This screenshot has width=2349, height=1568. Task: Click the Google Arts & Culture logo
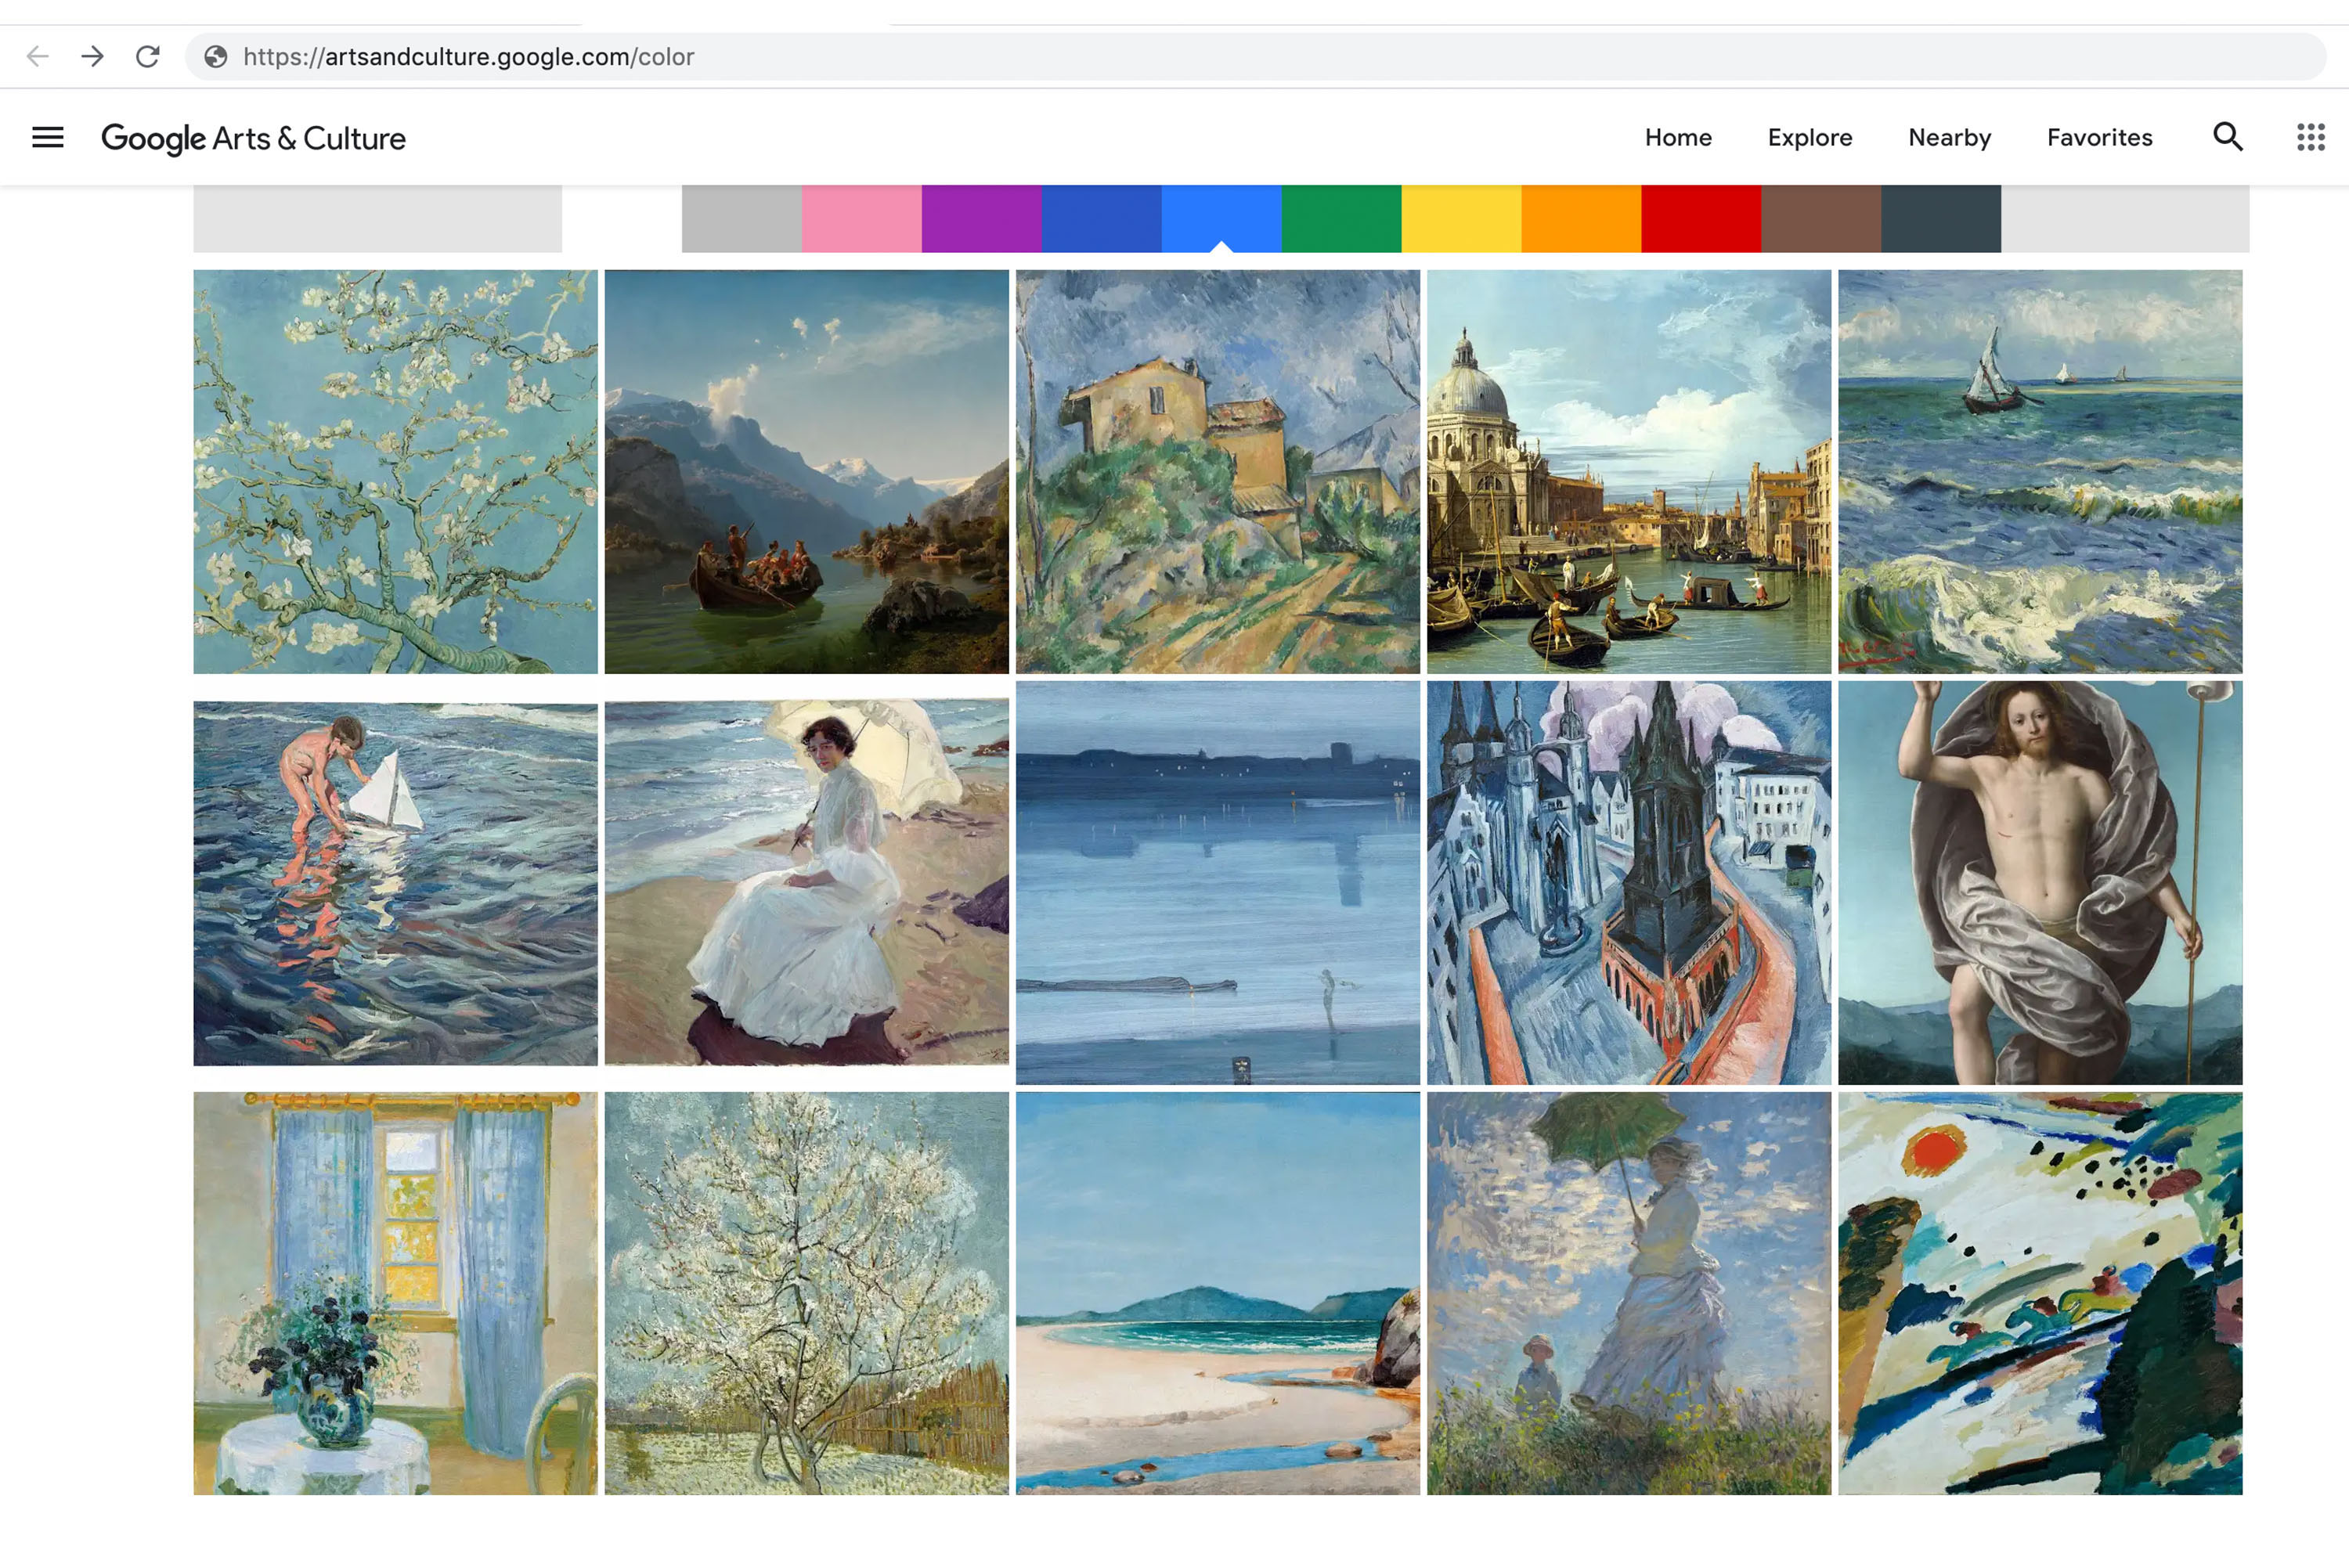(253, 138)
